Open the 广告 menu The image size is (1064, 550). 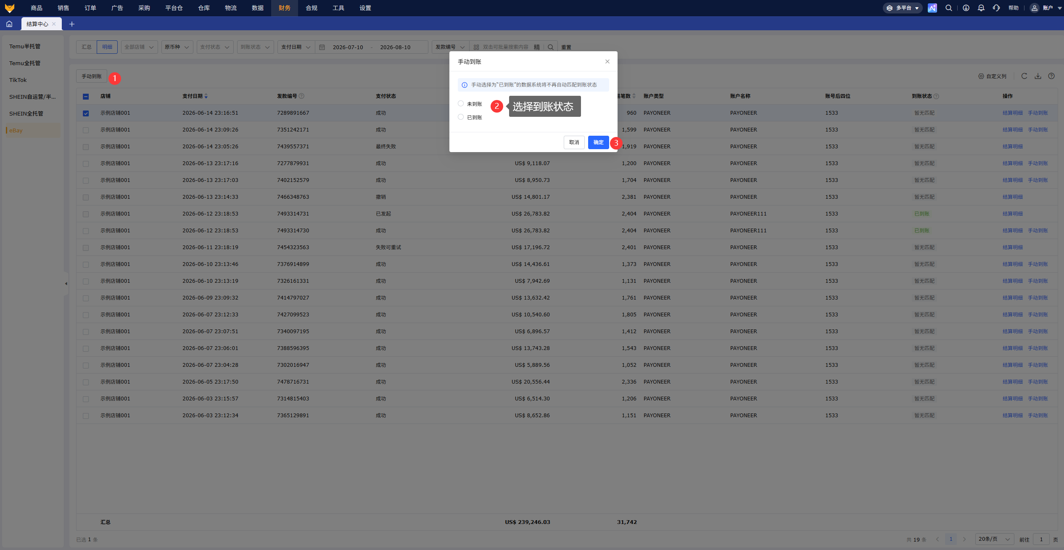coord(117,8)
